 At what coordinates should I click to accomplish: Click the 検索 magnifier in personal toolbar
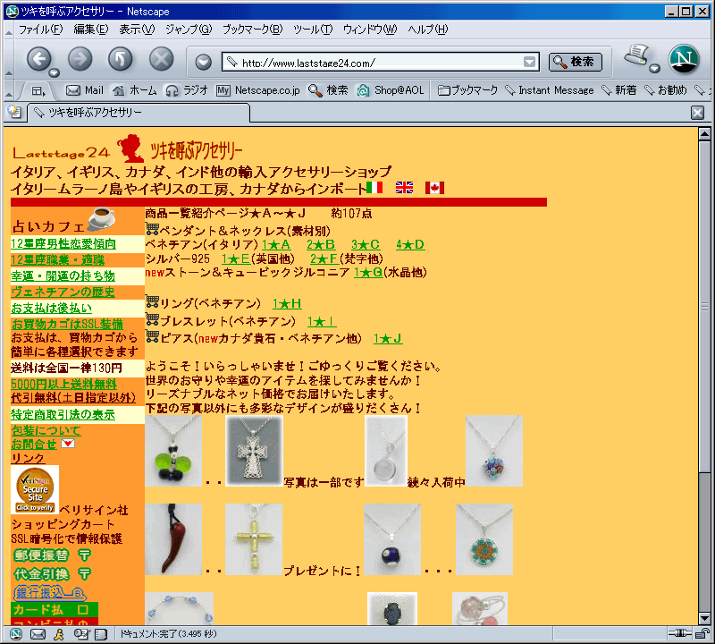click(x=328, y=90)
